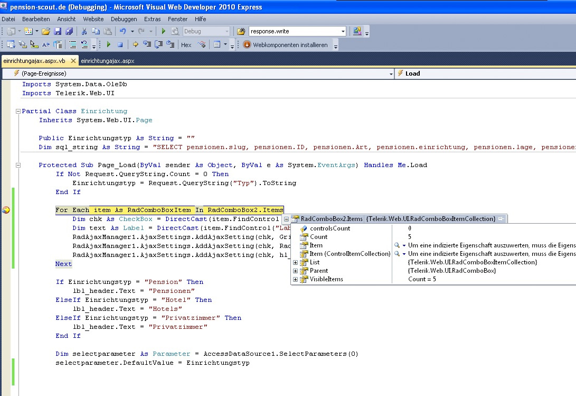Viewport: 576px width, 396px height.
Task: Open the Extras menu
Action: (153, 19)
